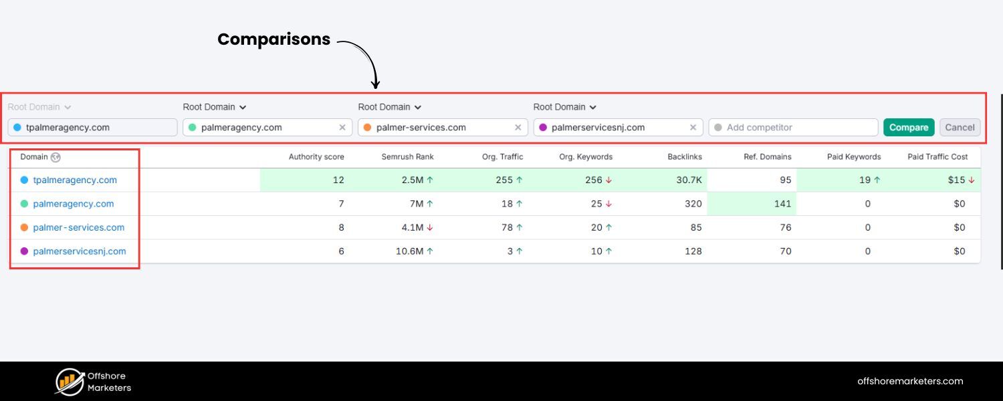Sort by Authority score column header
The image size is (1003, 401).
tap(316, 157)
